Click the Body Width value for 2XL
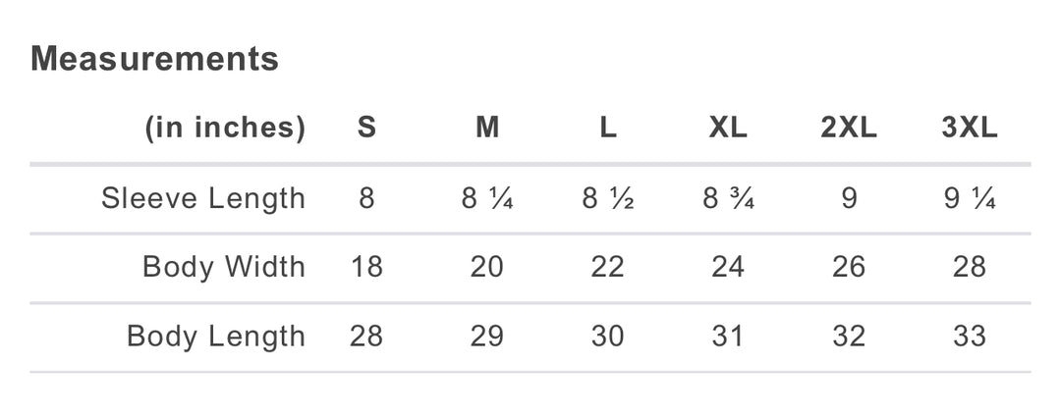The height and width of the screenshot is (417, 1061). coord(849,267)
